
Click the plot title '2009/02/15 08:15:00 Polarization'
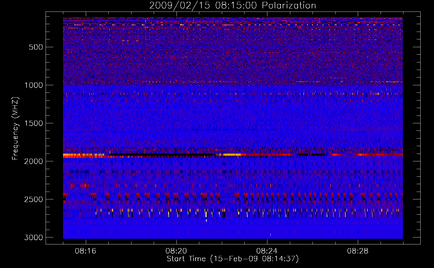[233, 6]
